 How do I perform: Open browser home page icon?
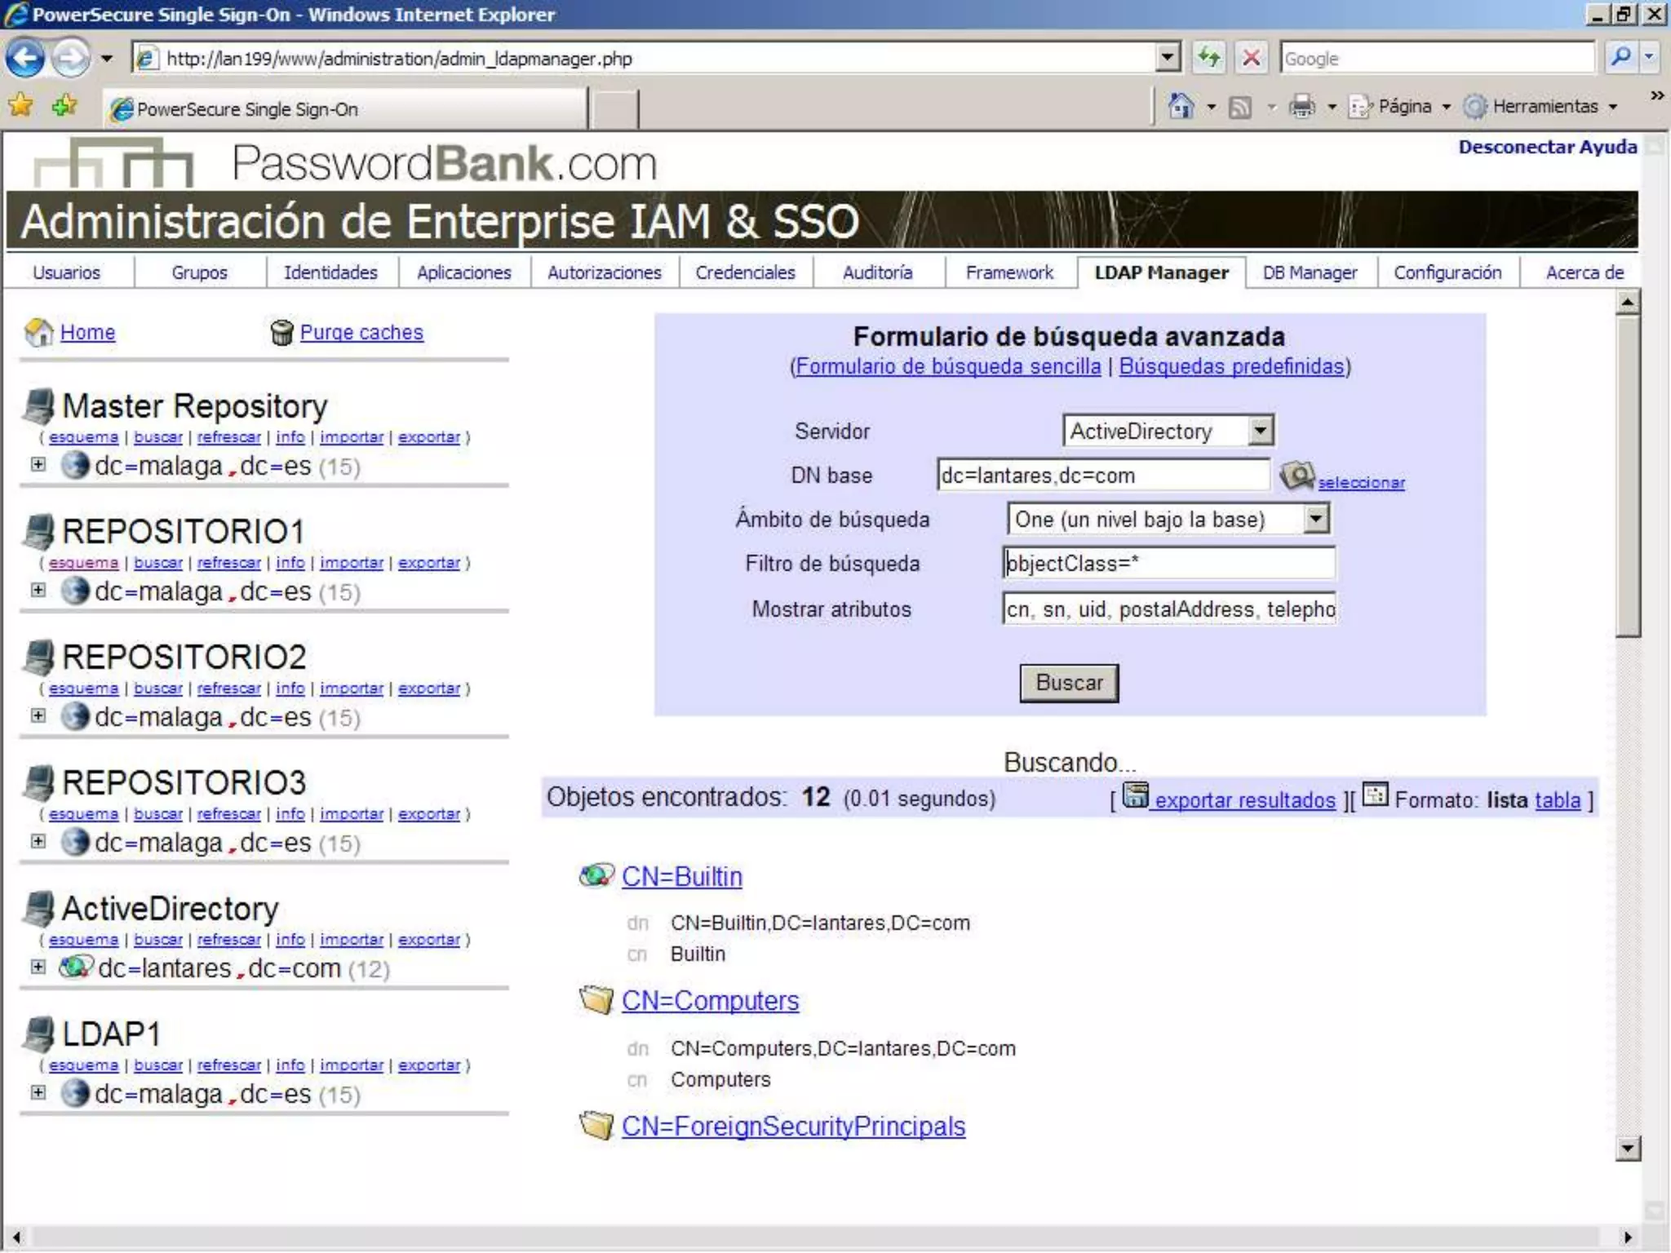click(1181, 106)
